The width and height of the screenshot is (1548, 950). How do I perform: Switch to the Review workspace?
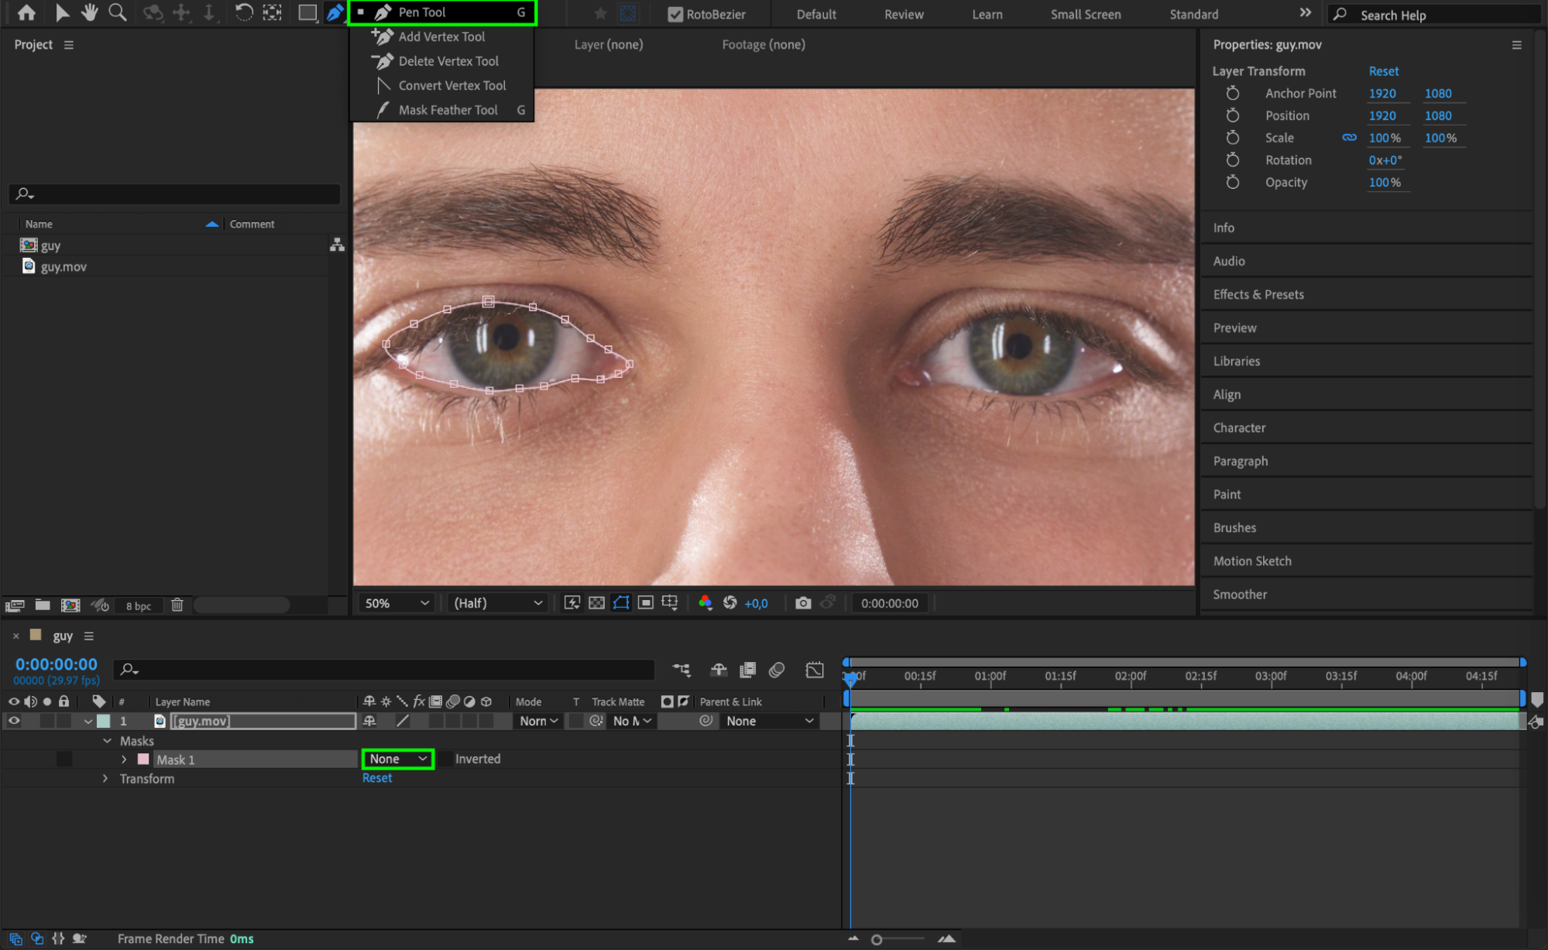[x=904, y=14]
